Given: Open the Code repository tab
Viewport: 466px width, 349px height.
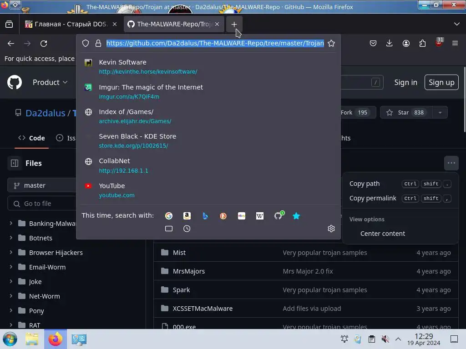Looking at the screenshot, I should (x=31, y=138).
